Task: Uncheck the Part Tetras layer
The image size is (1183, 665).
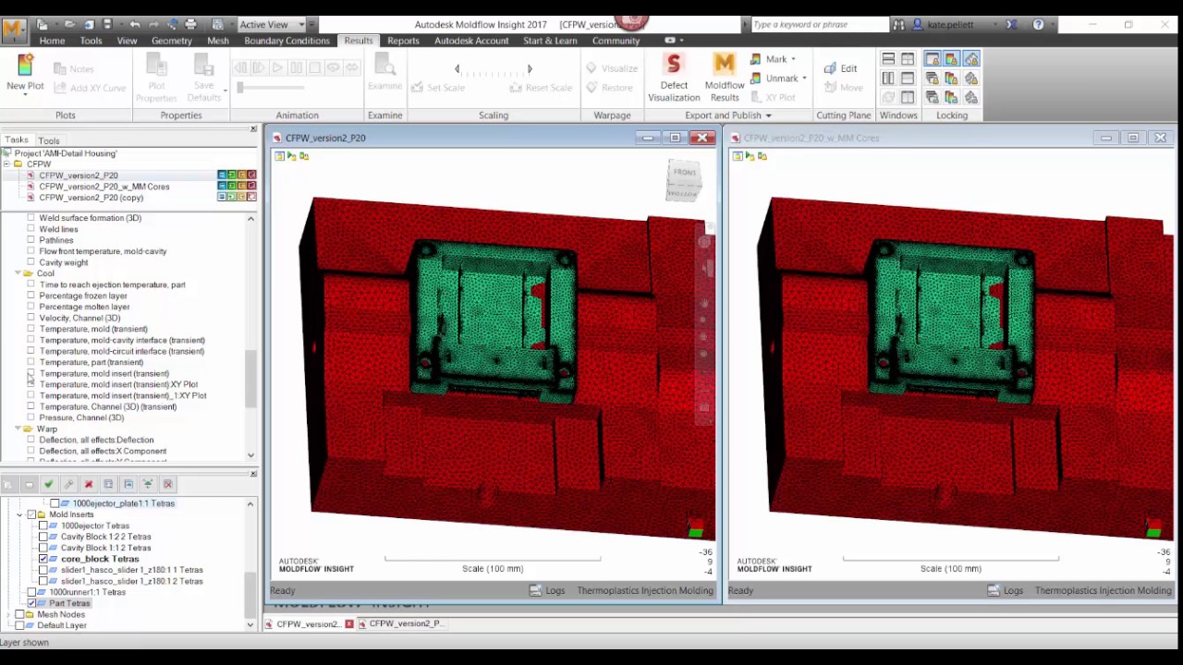Action: coord(31,603)
